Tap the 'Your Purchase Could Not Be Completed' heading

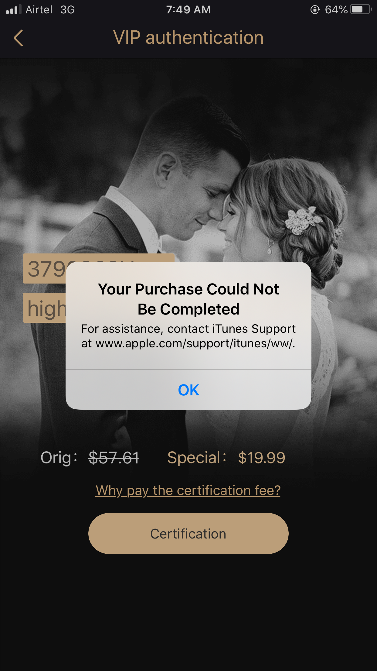(x=188, y=299)
